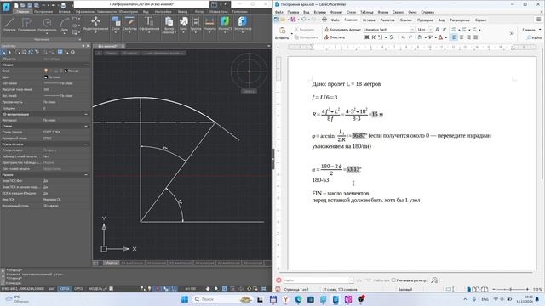Open the Утилиты ribbon button
The image size is (545, 306).
click(x=209, y=25)
